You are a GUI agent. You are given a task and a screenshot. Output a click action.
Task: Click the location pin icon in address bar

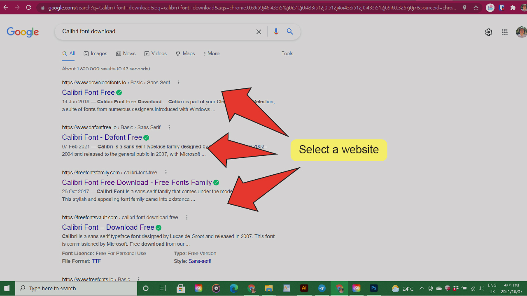click(464, 7)
